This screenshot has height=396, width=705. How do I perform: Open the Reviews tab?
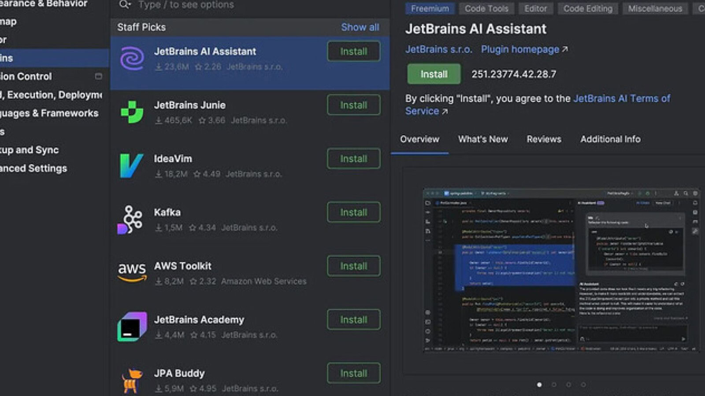pos(544,139)
